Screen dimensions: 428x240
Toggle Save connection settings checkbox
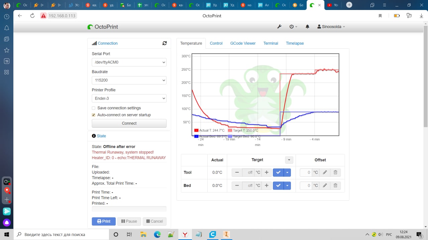pyautogui.click(x=94, y=108)
